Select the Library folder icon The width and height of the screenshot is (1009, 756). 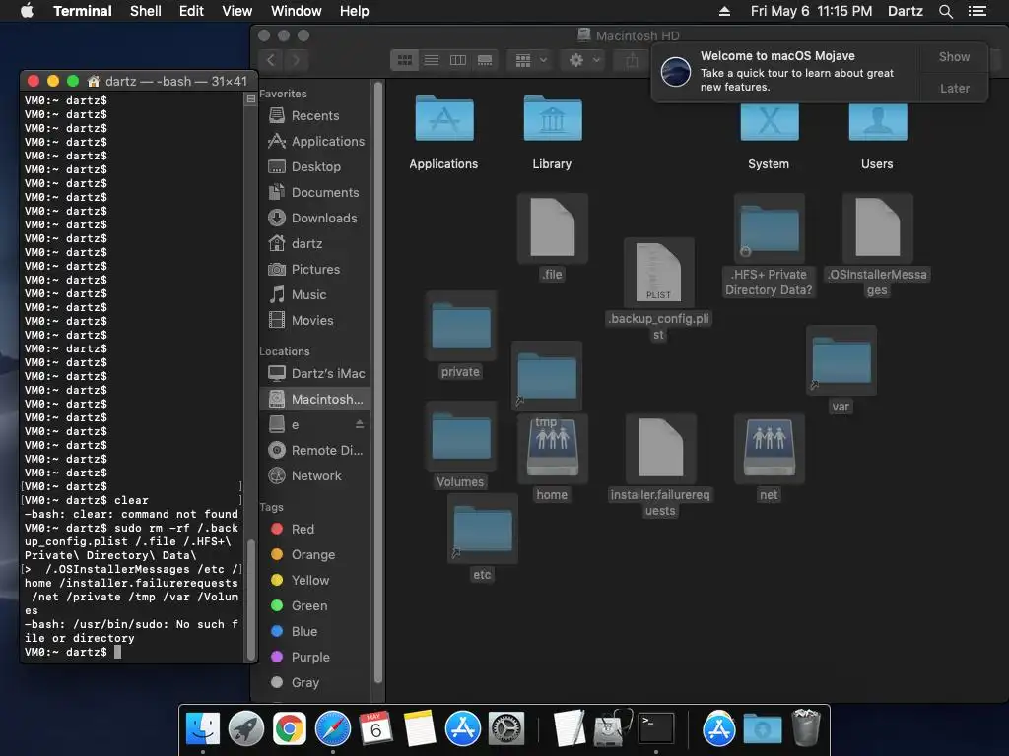click(x=552, y=119)
